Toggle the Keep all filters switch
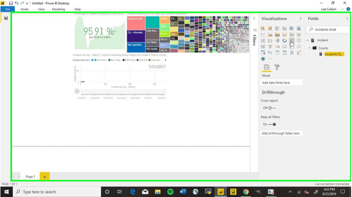 (x=272, y=124)
